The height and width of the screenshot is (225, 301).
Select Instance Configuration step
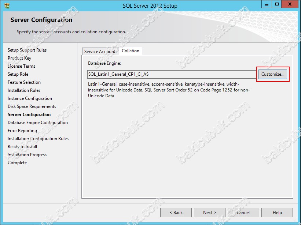tap(30, 98)
